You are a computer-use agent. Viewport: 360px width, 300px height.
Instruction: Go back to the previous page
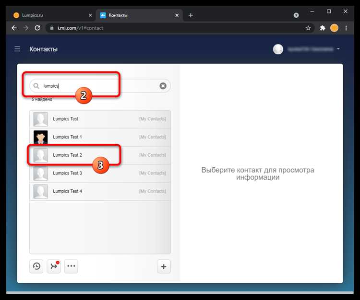click(x=14, y=28)
